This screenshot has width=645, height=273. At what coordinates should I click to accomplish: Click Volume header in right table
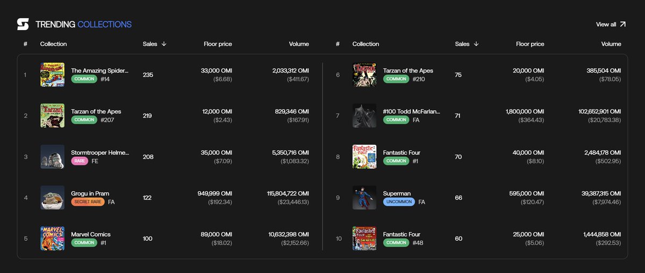coord(611,44)
